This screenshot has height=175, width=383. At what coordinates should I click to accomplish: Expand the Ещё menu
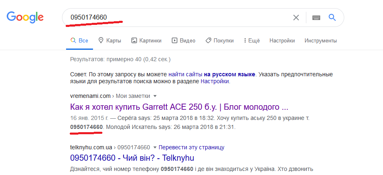(252, 40)
